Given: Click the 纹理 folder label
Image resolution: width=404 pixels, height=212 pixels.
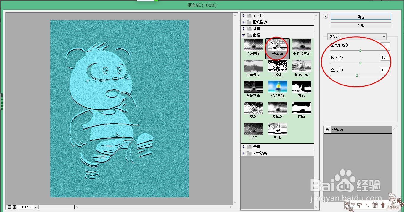Looking at the screenshot, I should pos(256,147).
